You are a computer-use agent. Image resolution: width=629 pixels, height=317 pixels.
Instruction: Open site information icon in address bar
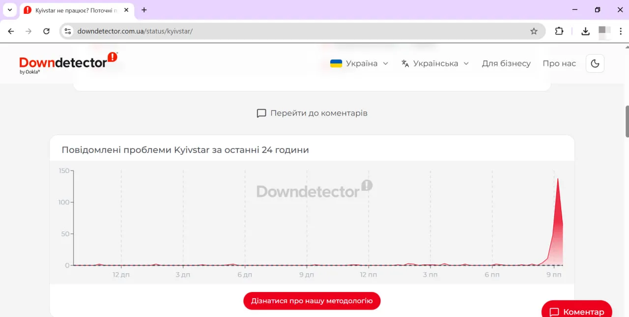pos(68,31)
